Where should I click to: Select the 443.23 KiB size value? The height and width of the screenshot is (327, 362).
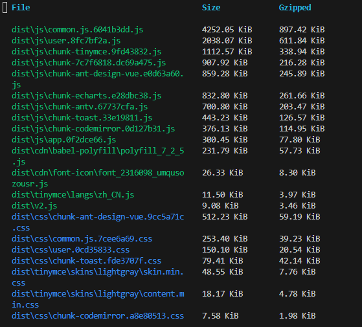click(225, 118)
